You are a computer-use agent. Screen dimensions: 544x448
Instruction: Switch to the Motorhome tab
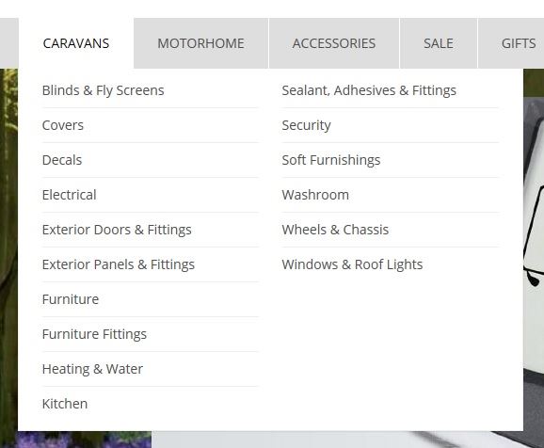tap(200, 43)
